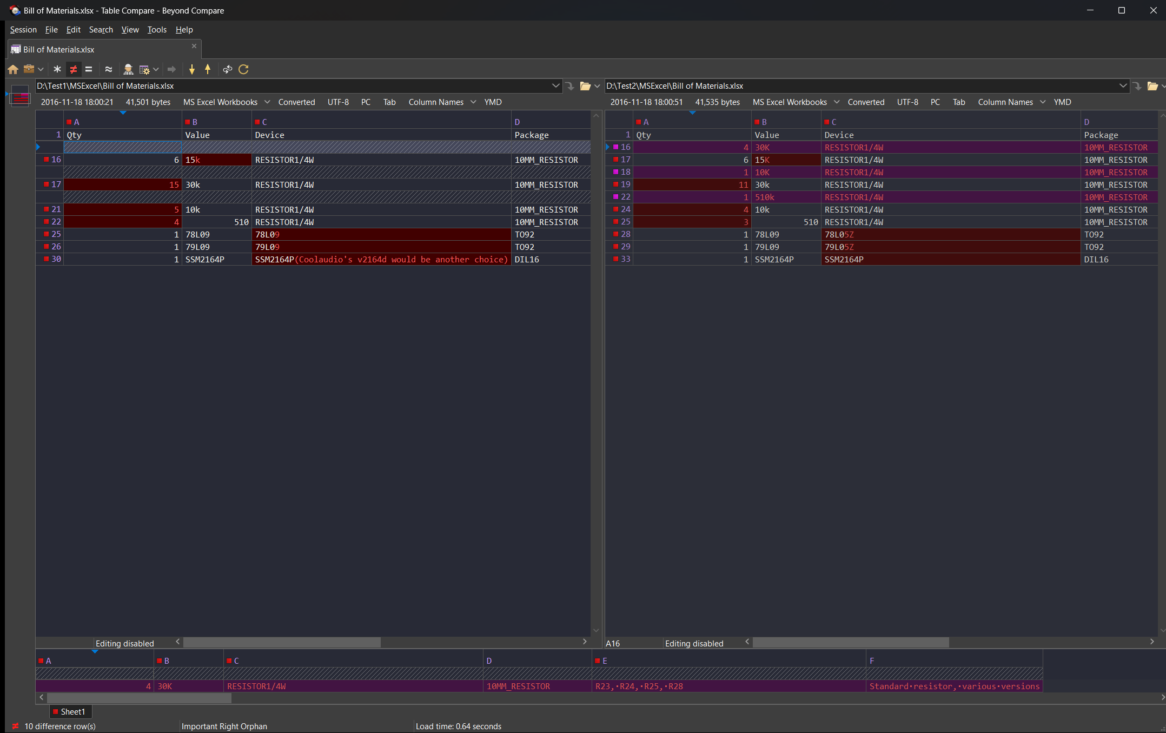Click left file path input field
The height and width of the screenshot is (733, 1166).
(293, 86)
